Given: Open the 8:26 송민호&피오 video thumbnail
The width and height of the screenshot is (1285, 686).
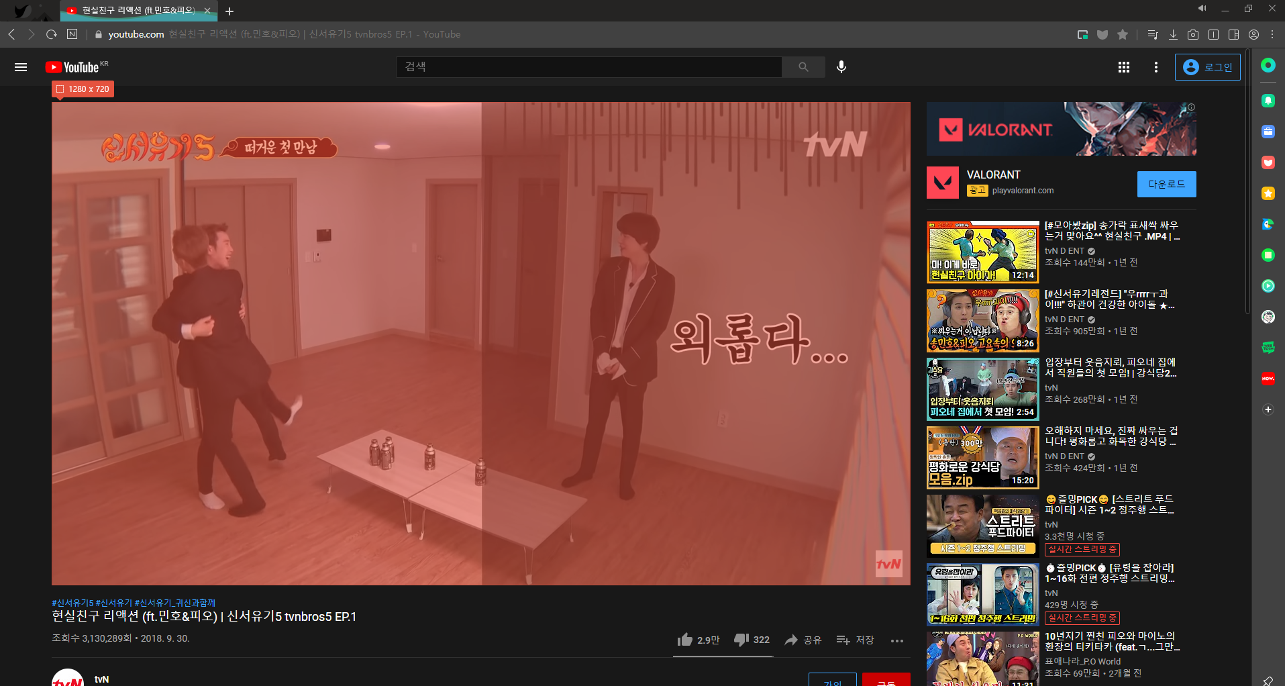Looking at the screenshot, I should point(982,321).
